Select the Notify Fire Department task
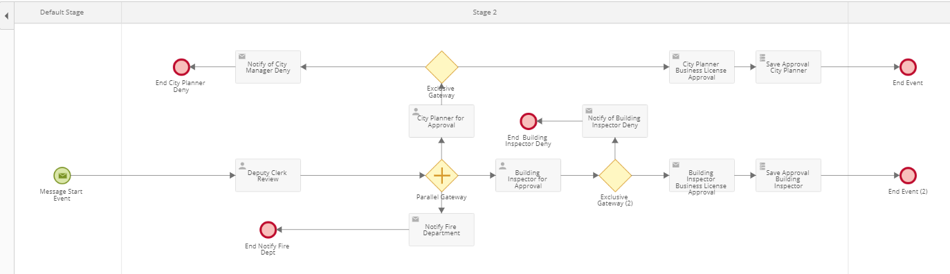 click(x=441, y=230)
